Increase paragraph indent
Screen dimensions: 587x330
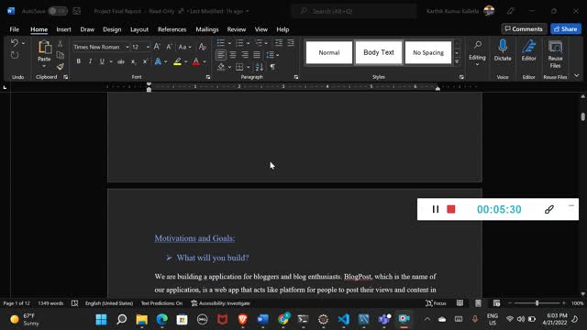(x=291, y=43)
